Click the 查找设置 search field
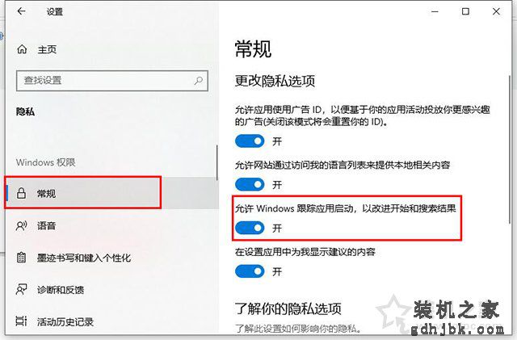 tap(112, 81)
